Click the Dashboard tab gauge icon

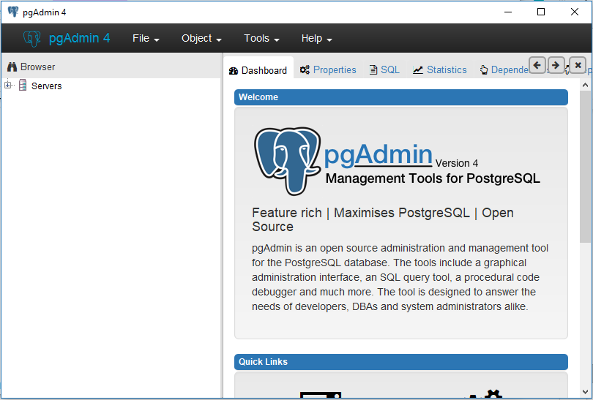tap(234, 71)
